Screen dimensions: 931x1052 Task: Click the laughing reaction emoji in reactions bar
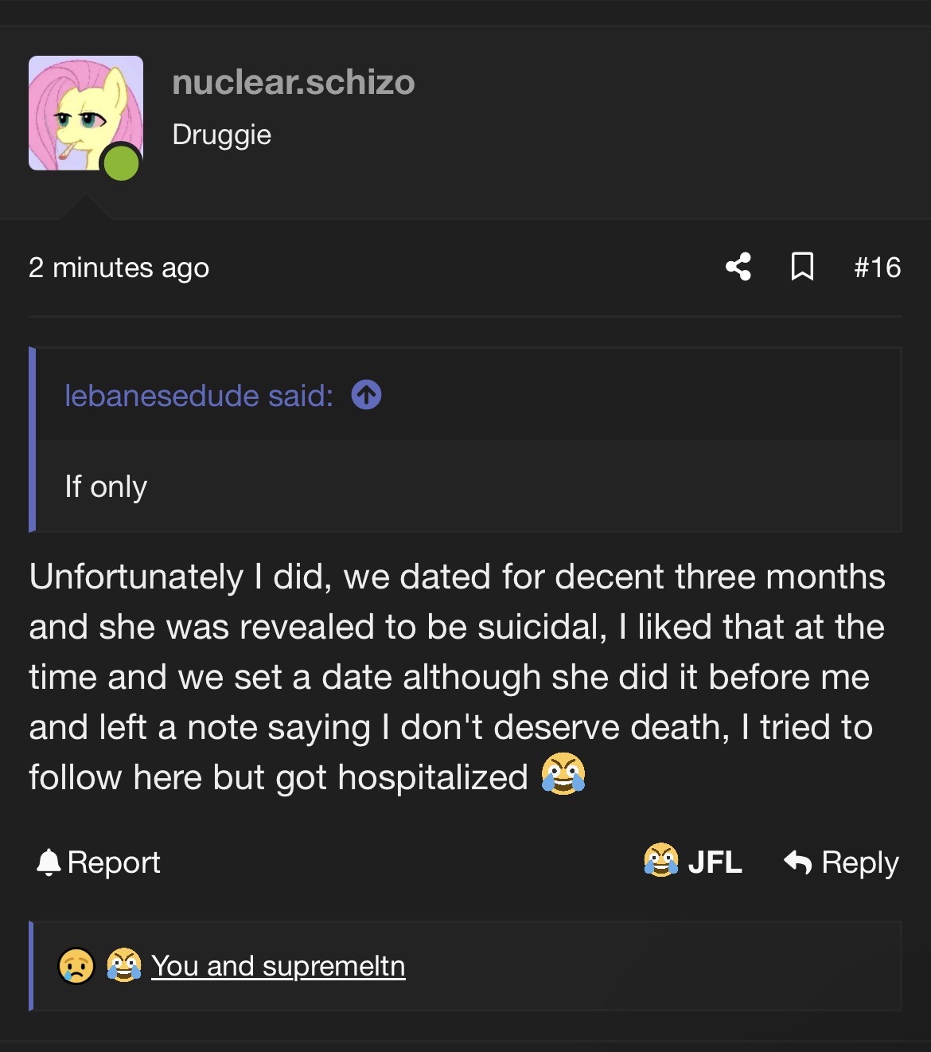tap(124, 965)
